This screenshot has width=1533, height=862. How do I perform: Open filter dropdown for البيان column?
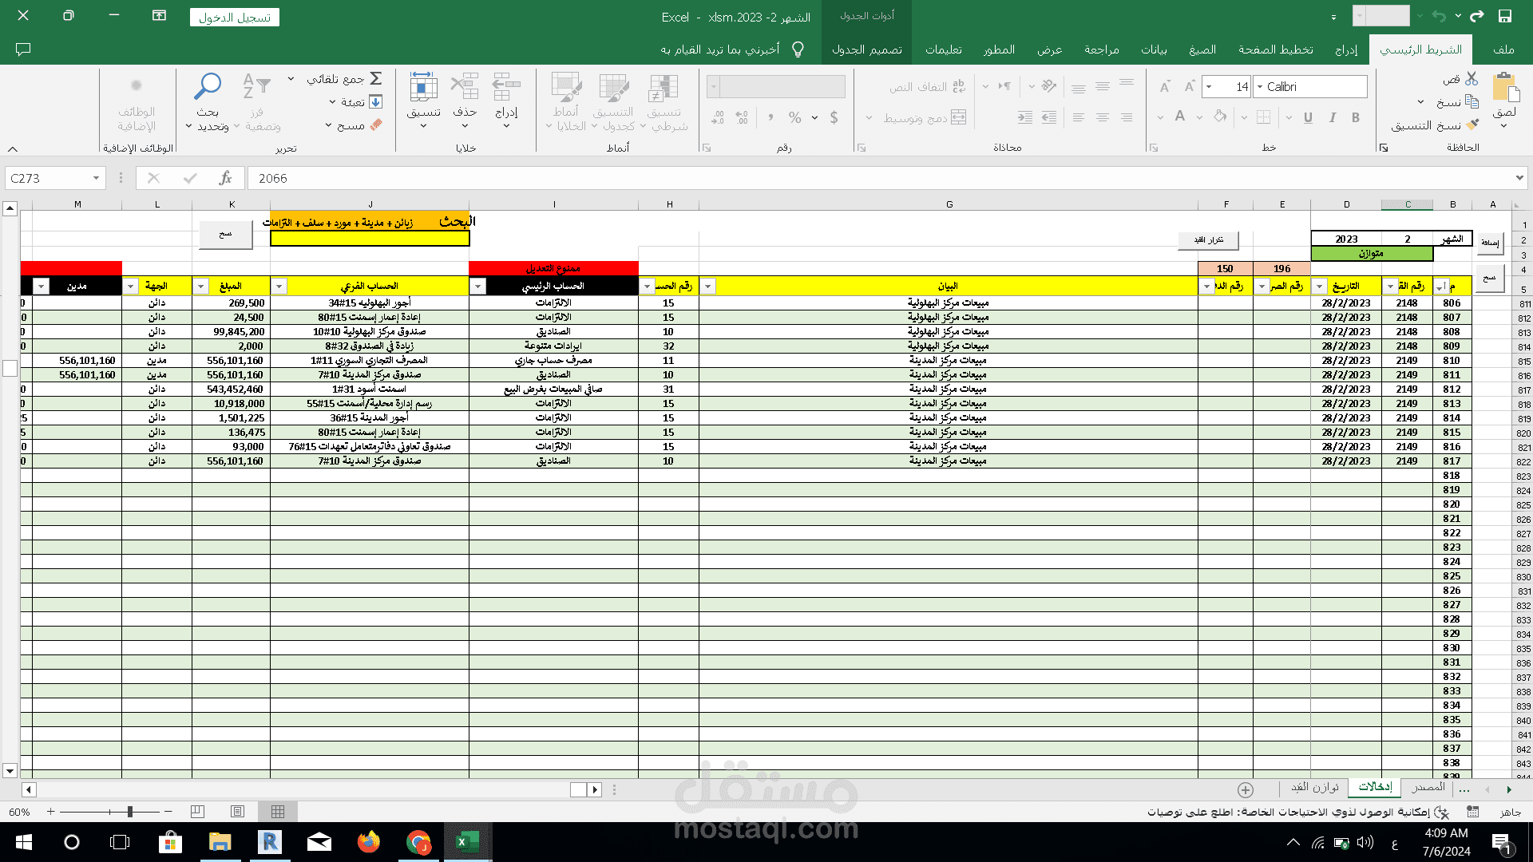pyautogui.click(x=707, y=286)
